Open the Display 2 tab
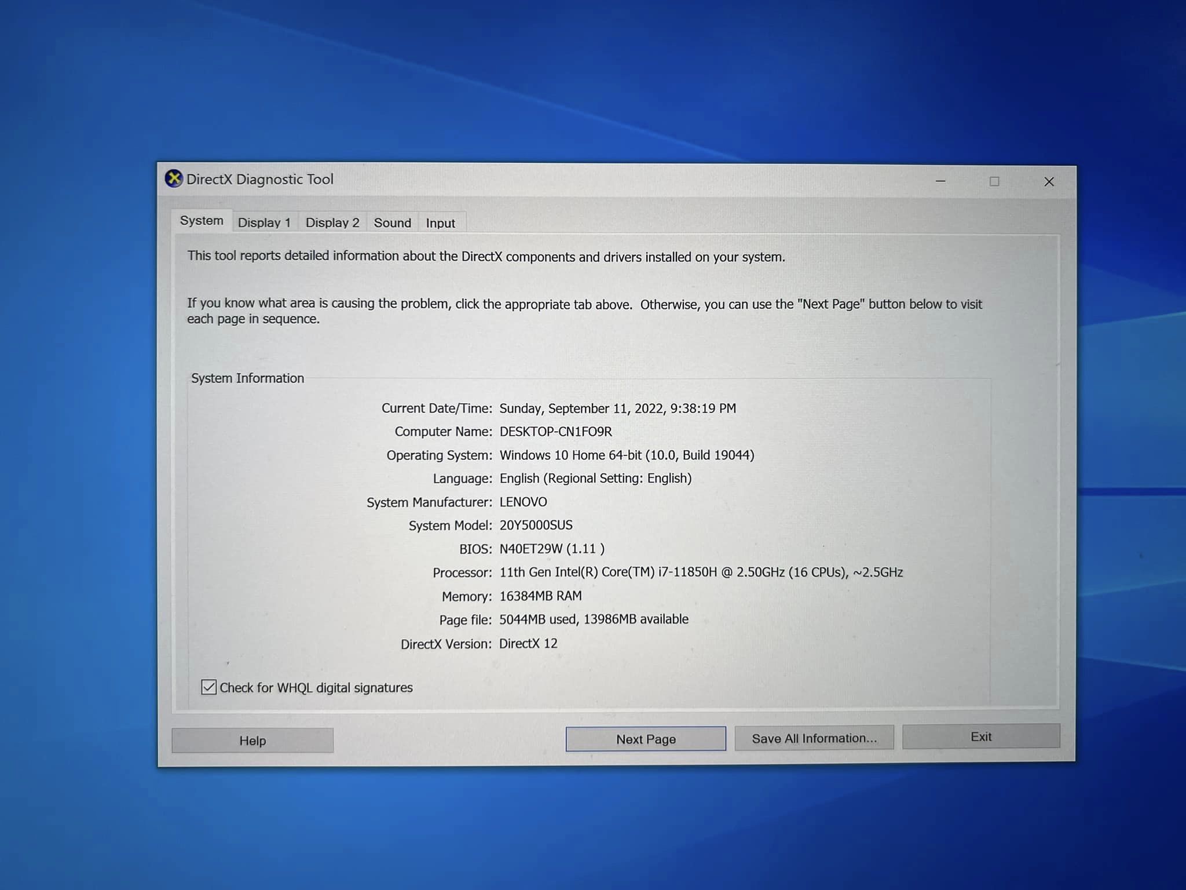 (332, 222)
